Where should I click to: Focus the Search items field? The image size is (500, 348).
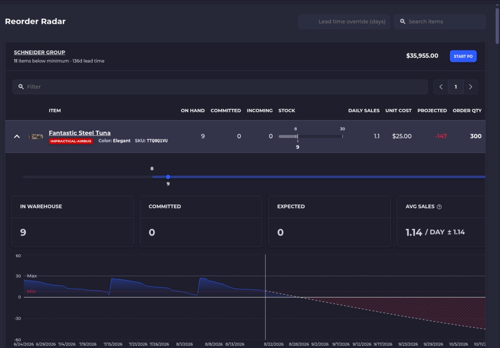pos(440,22)
